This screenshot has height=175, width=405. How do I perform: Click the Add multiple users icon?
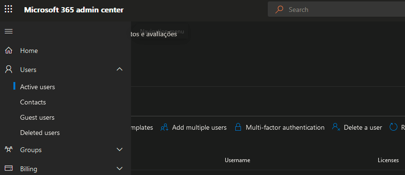click(164, 127)
